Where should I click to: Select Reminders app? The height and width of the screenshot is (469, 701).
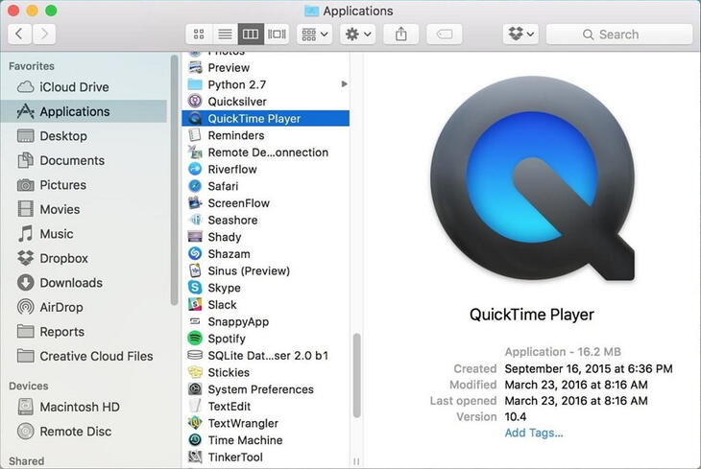(x=266, y=135)
